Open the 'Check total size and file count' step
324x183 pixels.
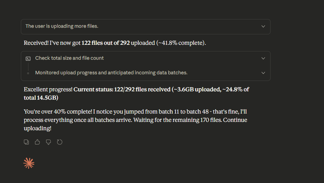click(69, 58)
